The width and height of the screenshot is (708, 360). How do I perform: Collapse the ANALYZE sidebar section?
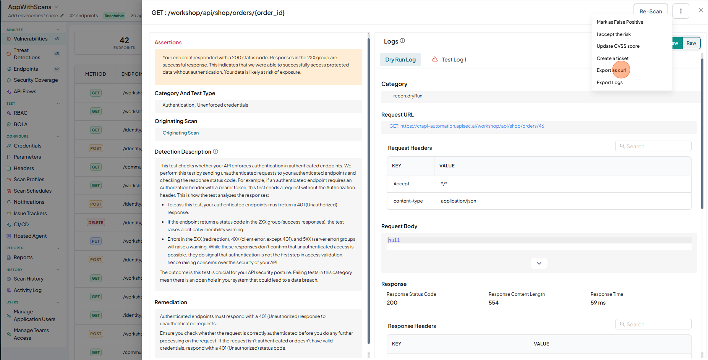pos(58,29)
